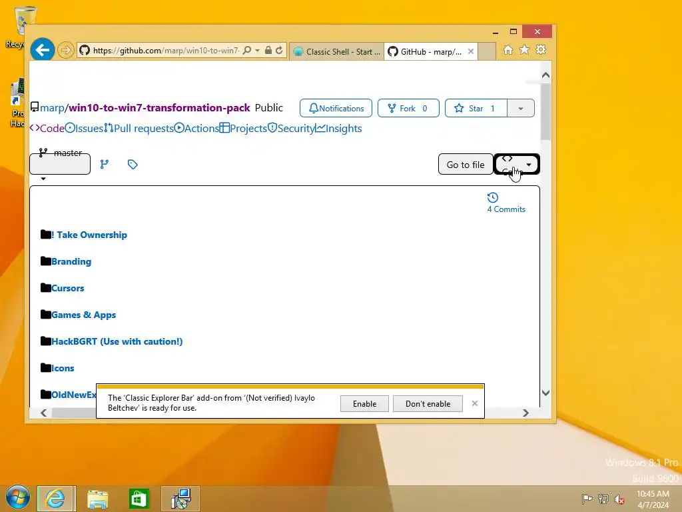The width and height of the screenshot is (682, 512).
Task: Open the Pull requests tab
Action: (139, 129)
